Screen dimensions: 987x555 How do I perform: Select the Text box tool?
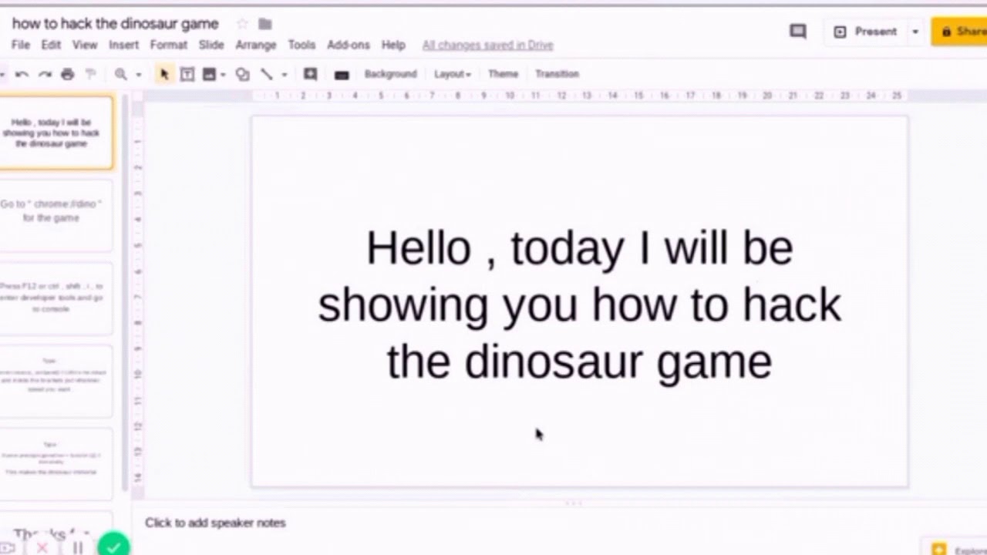(187, 74)
